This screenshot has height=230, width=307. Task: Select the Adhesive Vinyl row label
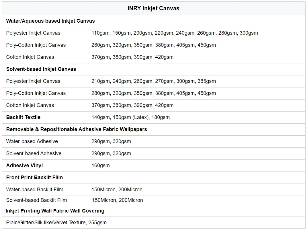(24, 165)
